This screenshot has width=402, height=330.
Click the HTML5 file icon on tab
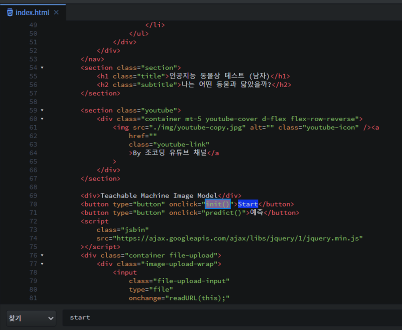10,12
